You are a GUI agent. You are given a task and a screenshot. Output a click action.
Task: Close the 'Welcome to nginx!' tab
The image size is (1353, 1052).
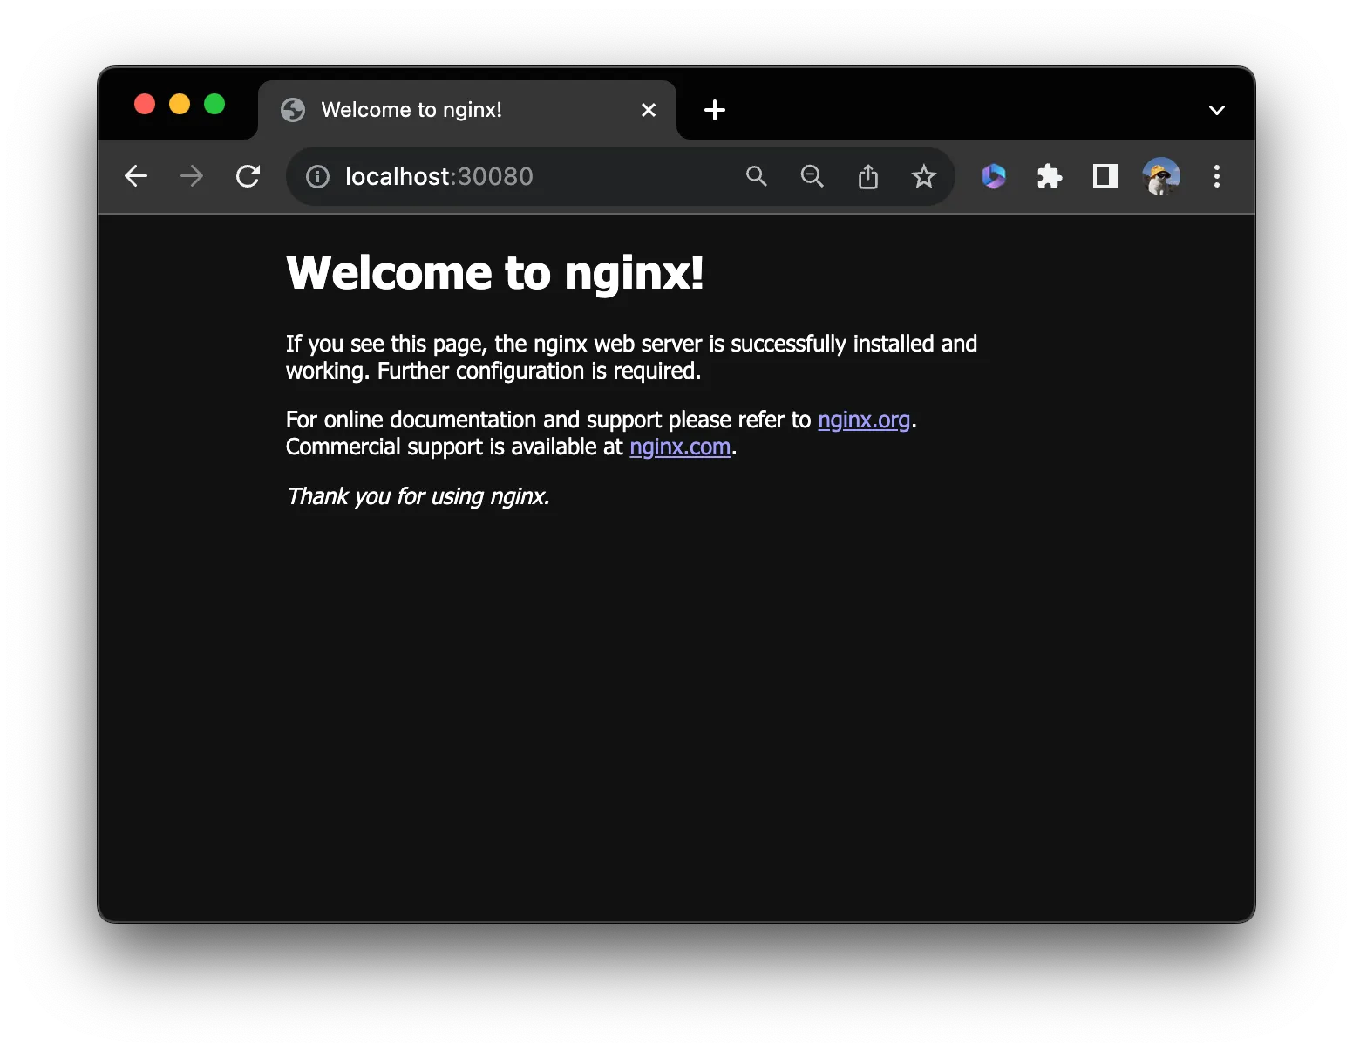pos(649,110)
